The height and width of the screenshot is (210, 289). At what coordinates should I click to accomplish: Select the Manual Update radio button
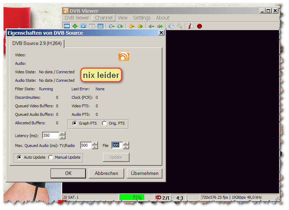[51, 157]
